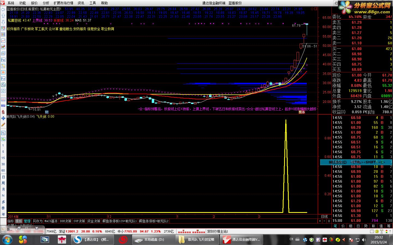Select the 15-minute period
The width and height of the screenshot is (393, 245).
point(3,158)
